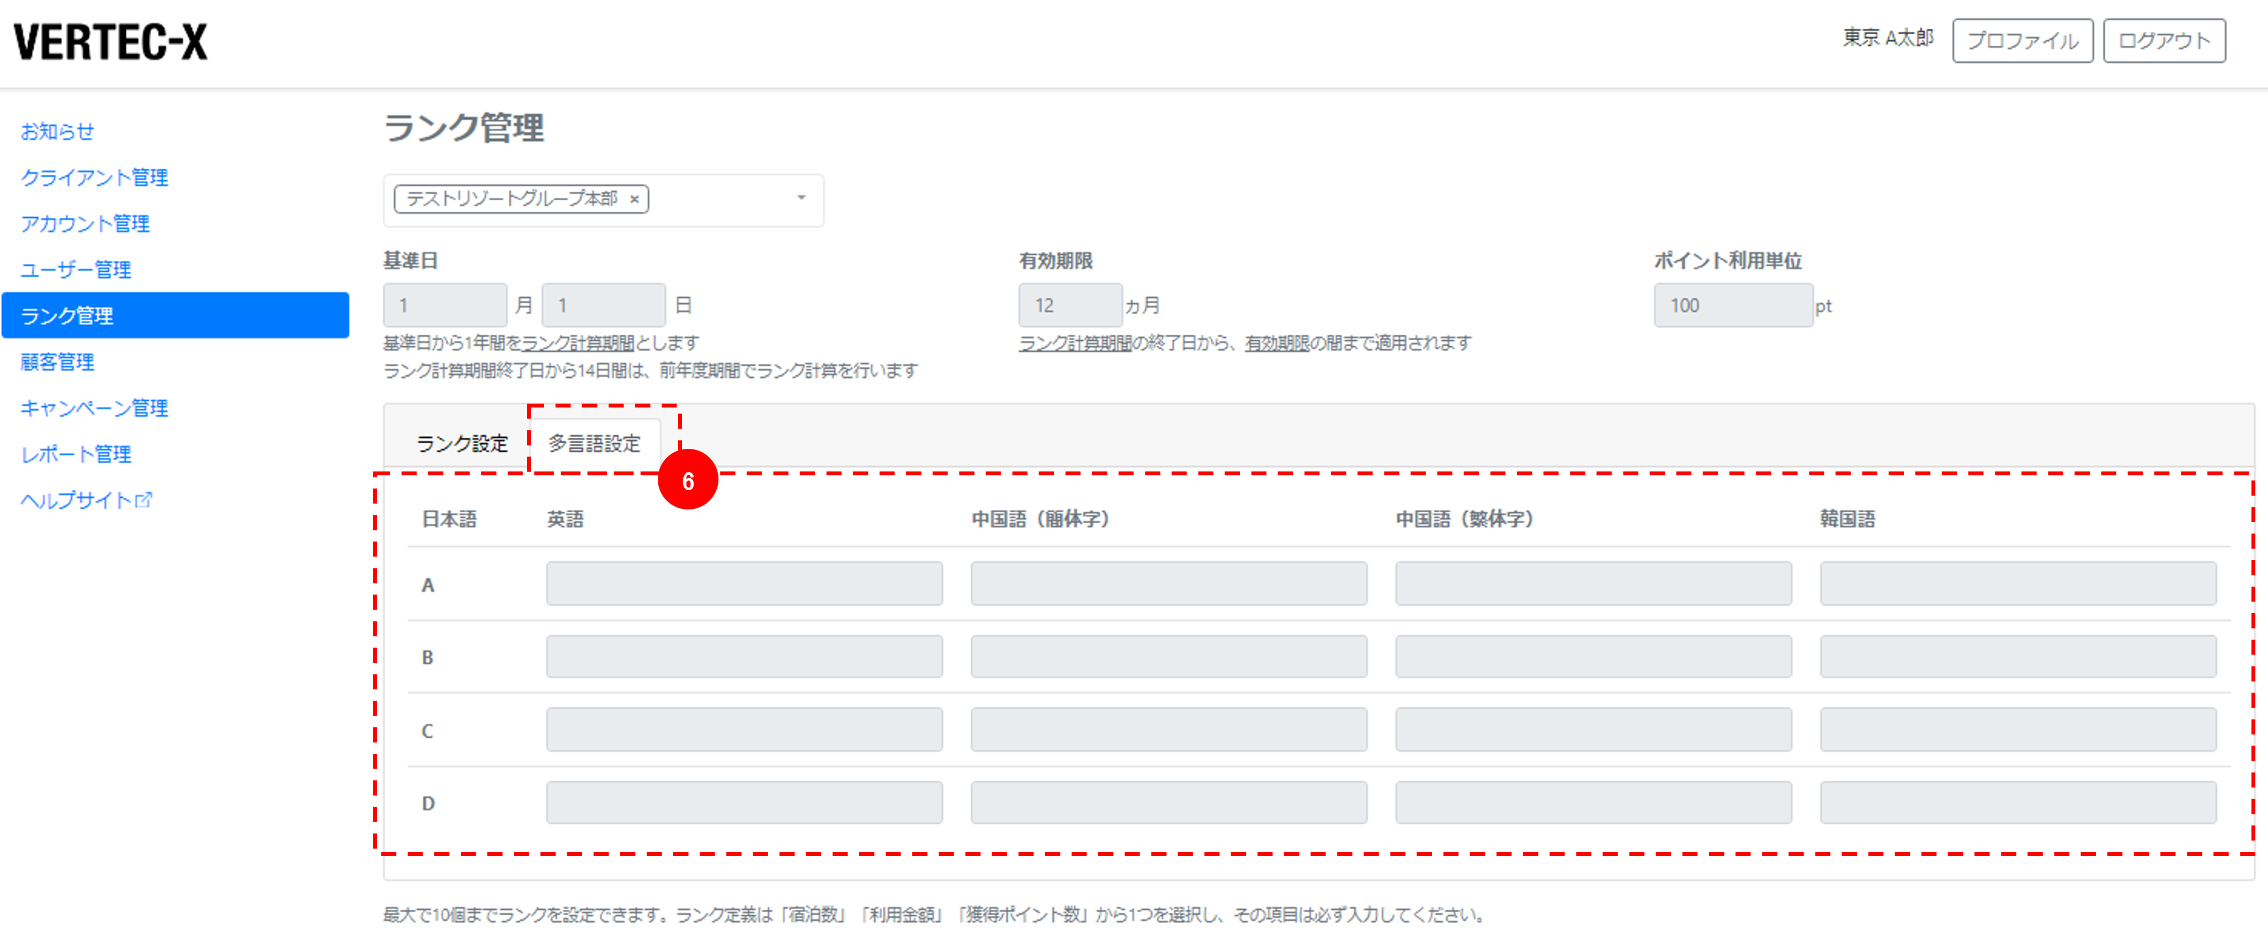Open お知らせ in the sidebar
This screenshot has height=944, width=2268.
57,131
